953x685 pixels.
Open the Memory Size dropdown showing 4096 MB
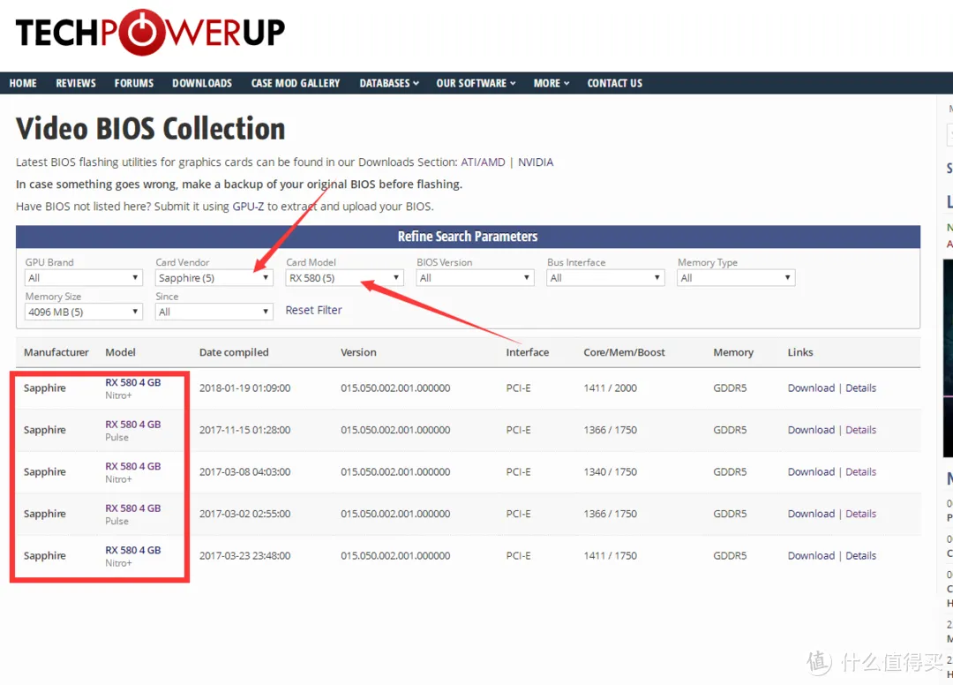point(83,311)
